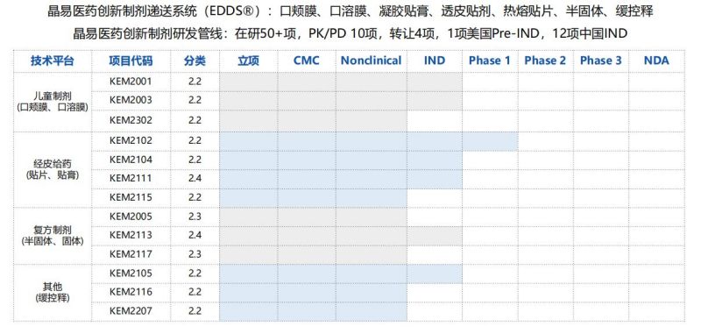Click project code KEM2001
Viewport: 701px width, 327px height.
(x=131, y=82)
